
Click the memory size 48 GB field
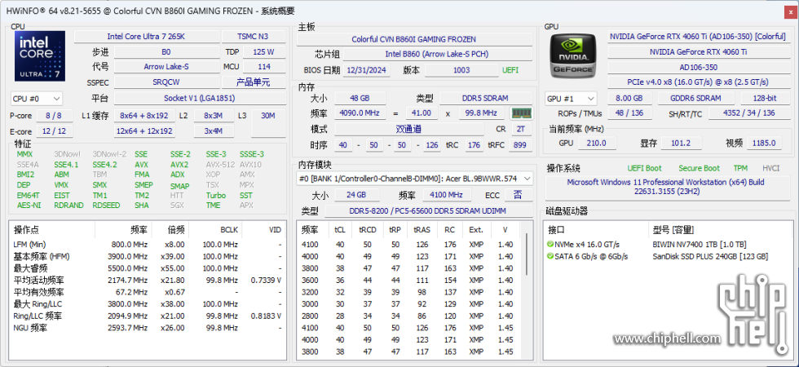[360, 98]
